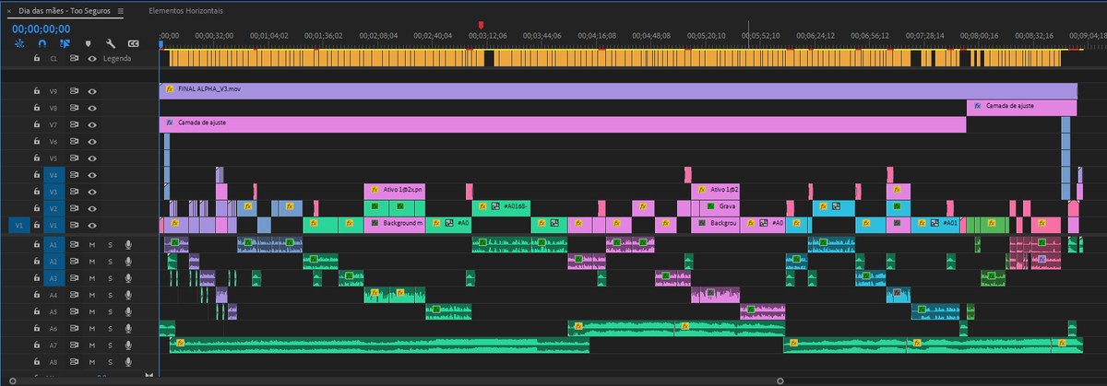Solo audio track A4

point(110,296)
